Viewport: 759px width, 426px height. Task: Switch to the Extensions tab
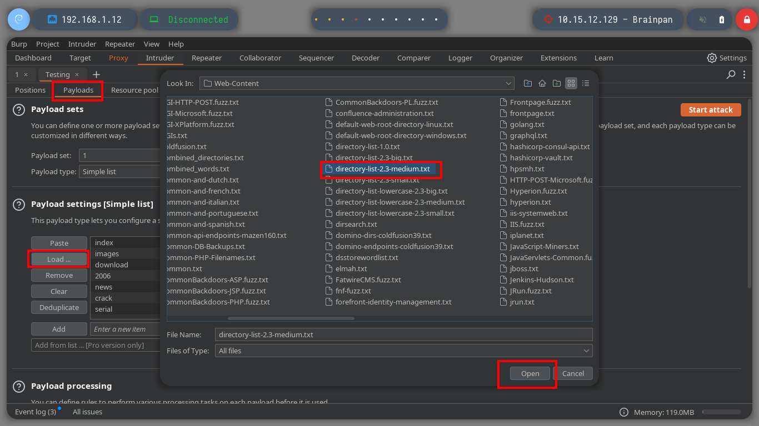[558, 58]
